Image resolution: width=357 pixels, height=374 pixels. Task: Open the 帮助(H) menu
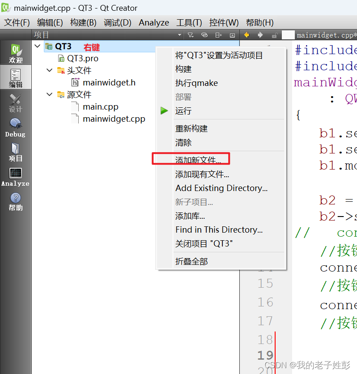[x=260, y=23]
